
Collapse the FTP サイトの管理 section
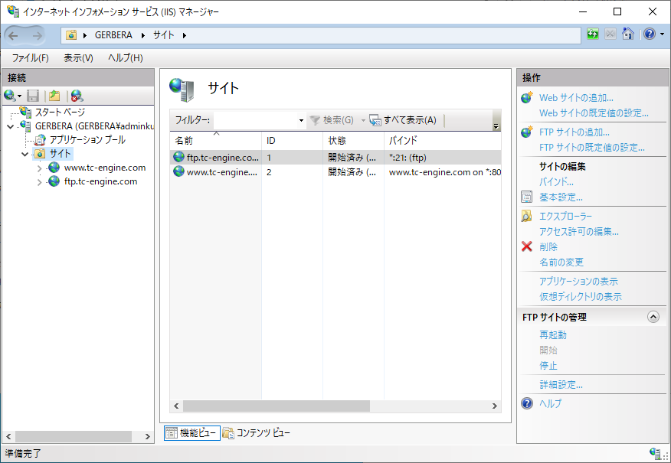pos(653,317)
